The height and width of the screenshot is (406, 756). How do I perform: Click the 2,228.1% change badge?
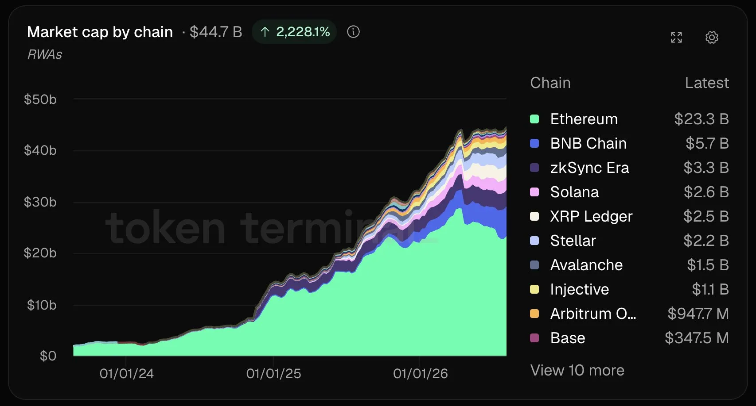(x=294, y=32)
